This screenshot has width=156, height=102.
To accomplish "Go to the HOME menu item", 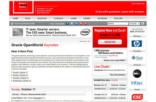I will (x=15, y=18).
